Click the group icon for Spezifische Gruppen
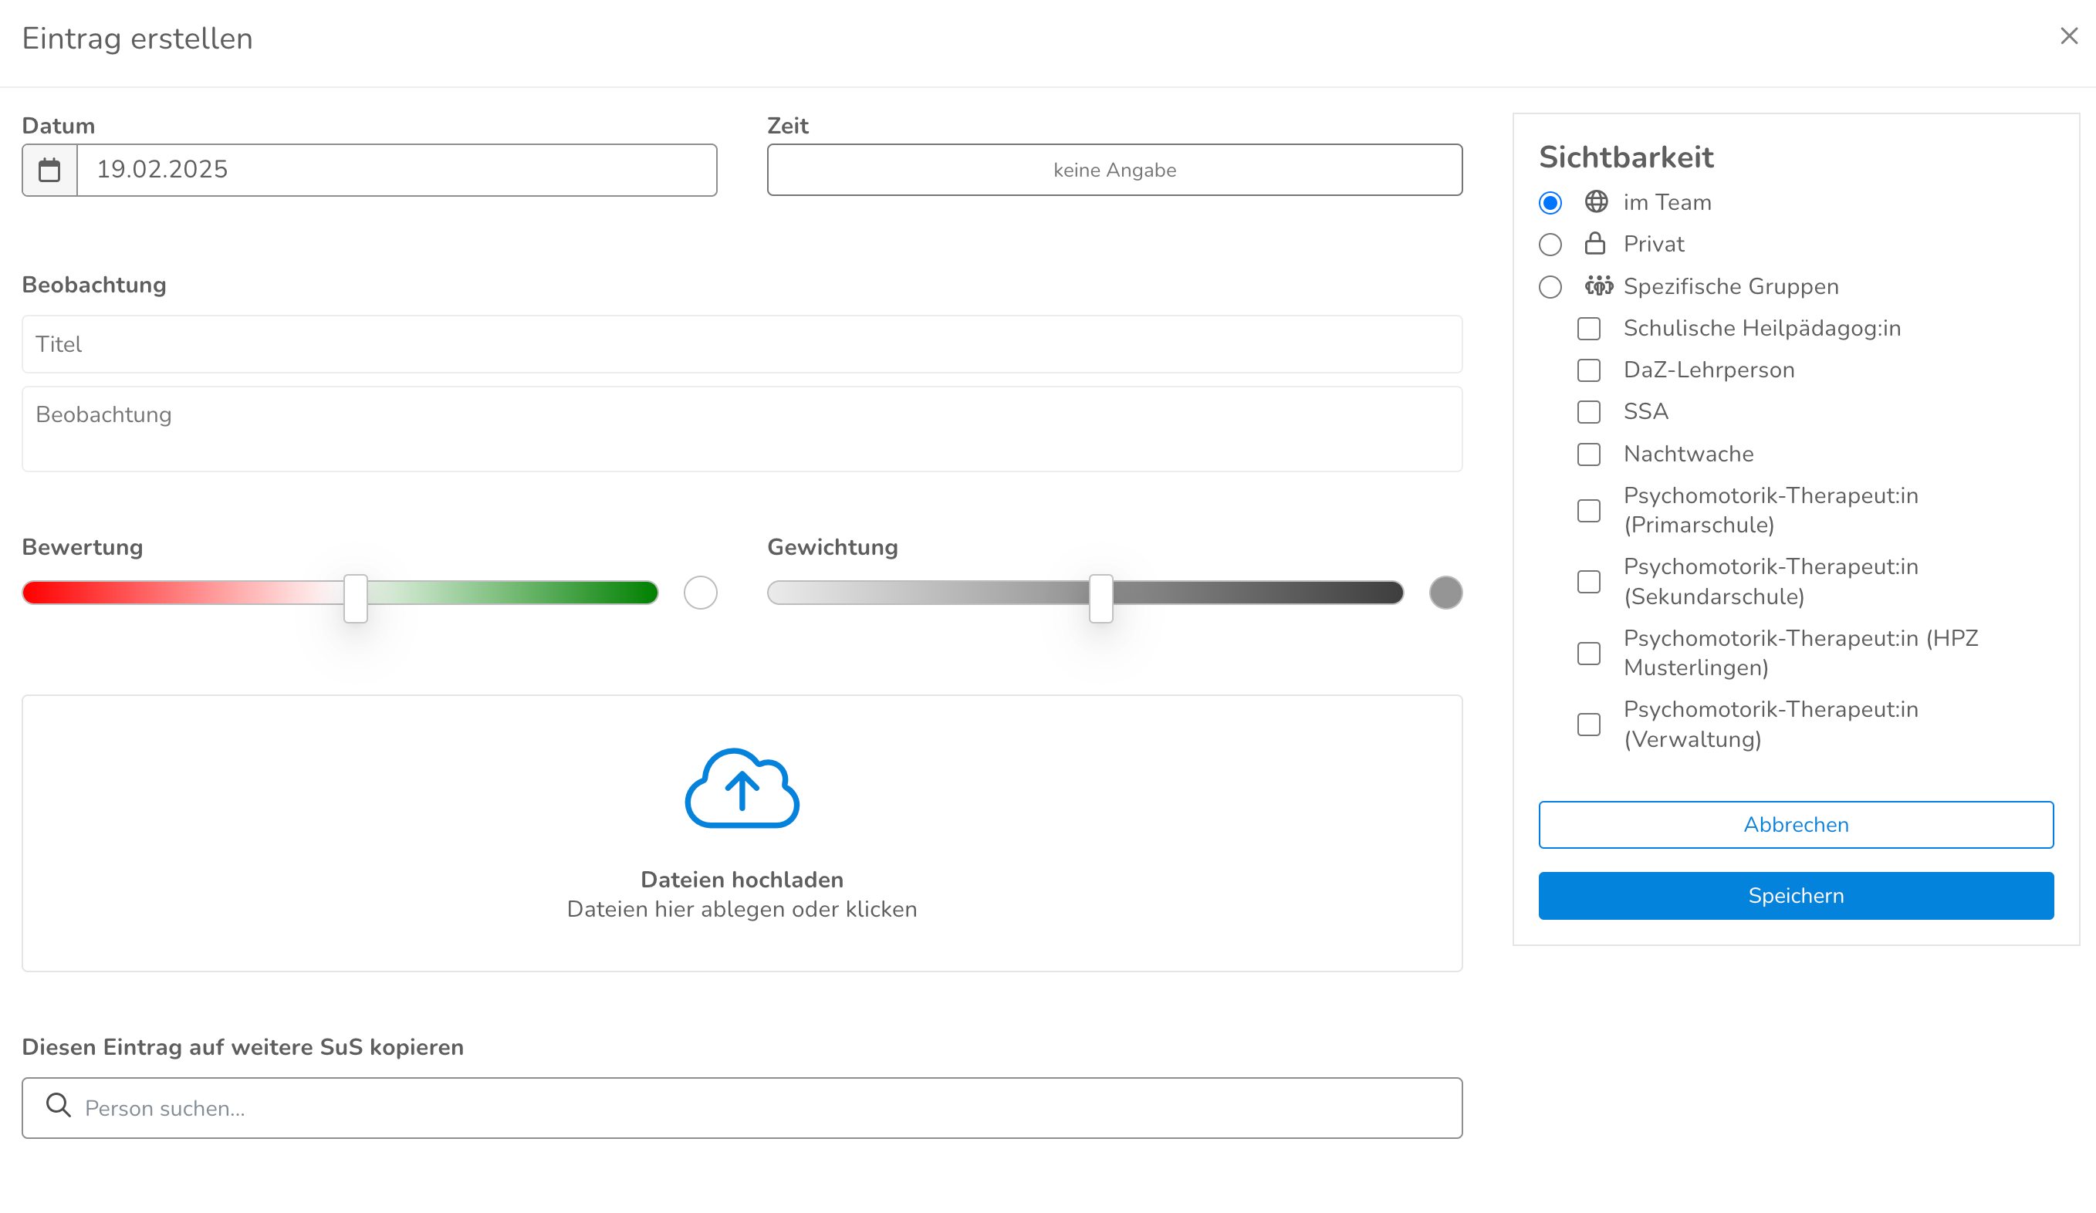This screenshot has height=1213, width=2096. coord(1597,286)
